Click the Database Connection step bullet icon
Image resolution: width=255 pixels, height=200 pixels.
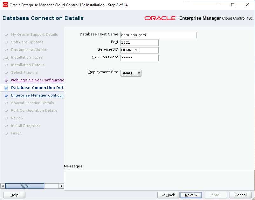6,88
